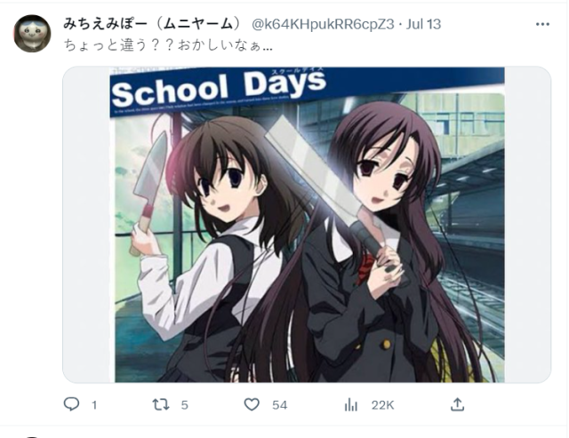This screenshot has height=438, width=569.
Task: Open the profile avatar of みちえみぽー
Action: tap(32, 34)
